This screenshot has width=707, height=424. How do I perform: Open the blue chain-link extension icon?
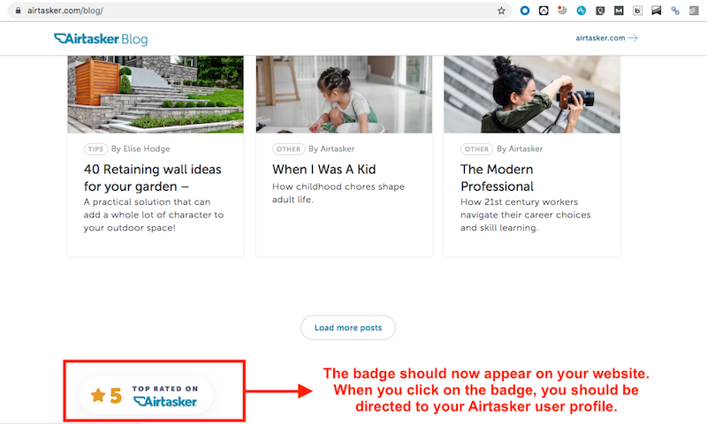tap(675, 11)
